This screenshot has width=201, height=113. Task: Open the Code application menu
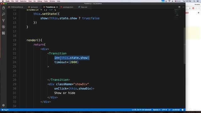click(x=8, y=1)
